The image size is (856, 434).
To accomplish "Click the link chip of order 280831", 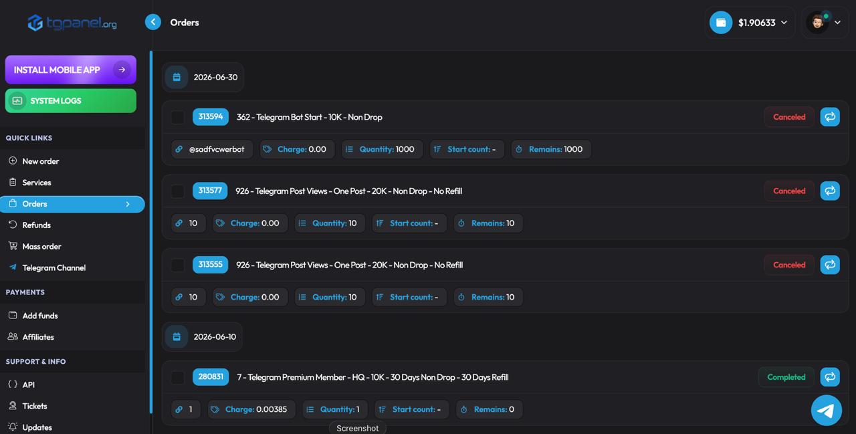I will [186, 409].
